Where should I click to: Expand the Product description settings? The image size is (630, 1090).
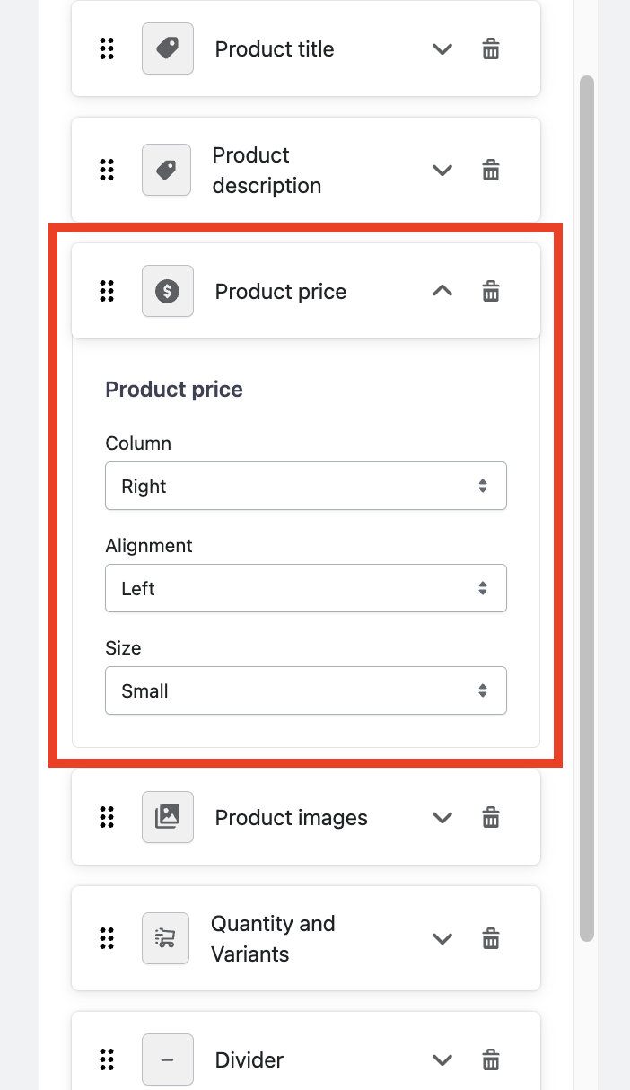[x=442, y=170]
